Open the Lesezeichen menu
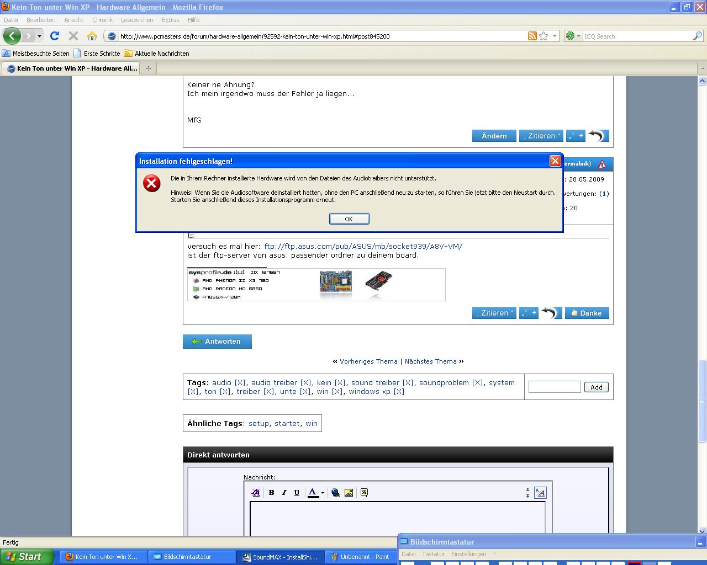 [136, 20]
